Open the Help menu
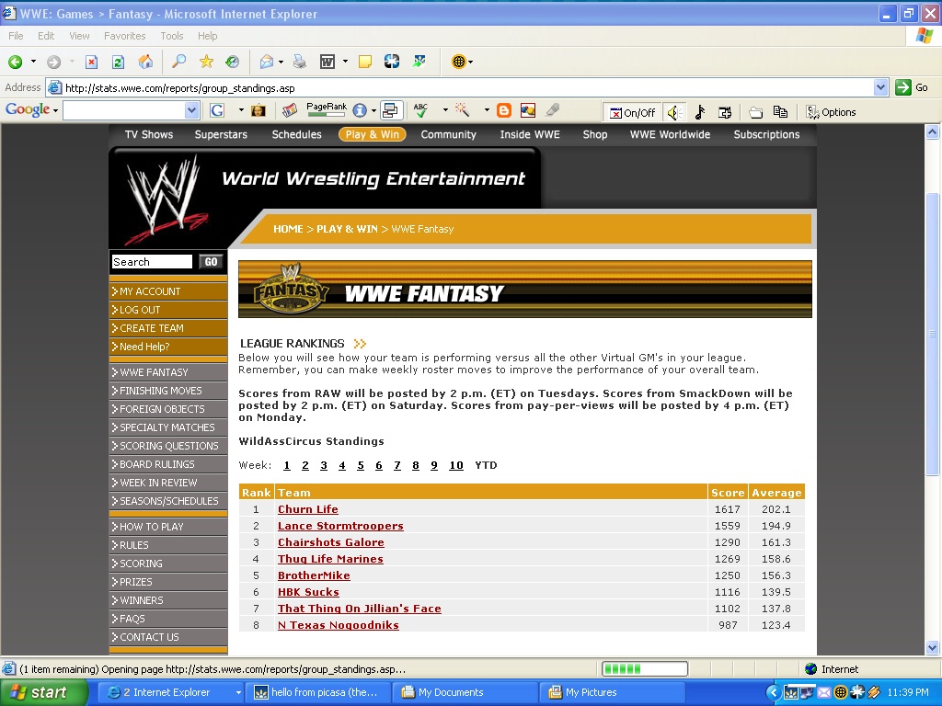942x706 pixels. (x=208, y=36)
